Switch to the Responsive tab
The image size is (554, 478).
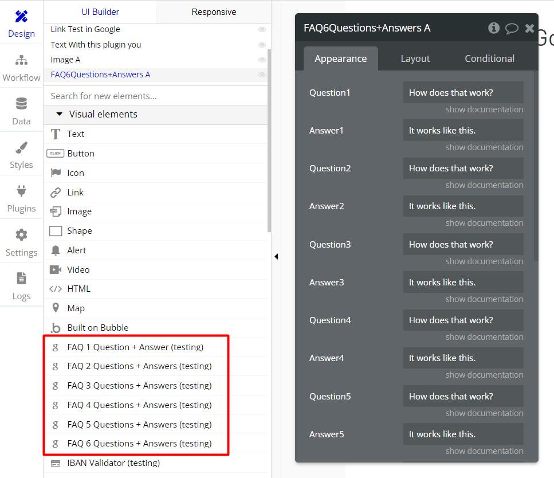(x=214, y=11)
